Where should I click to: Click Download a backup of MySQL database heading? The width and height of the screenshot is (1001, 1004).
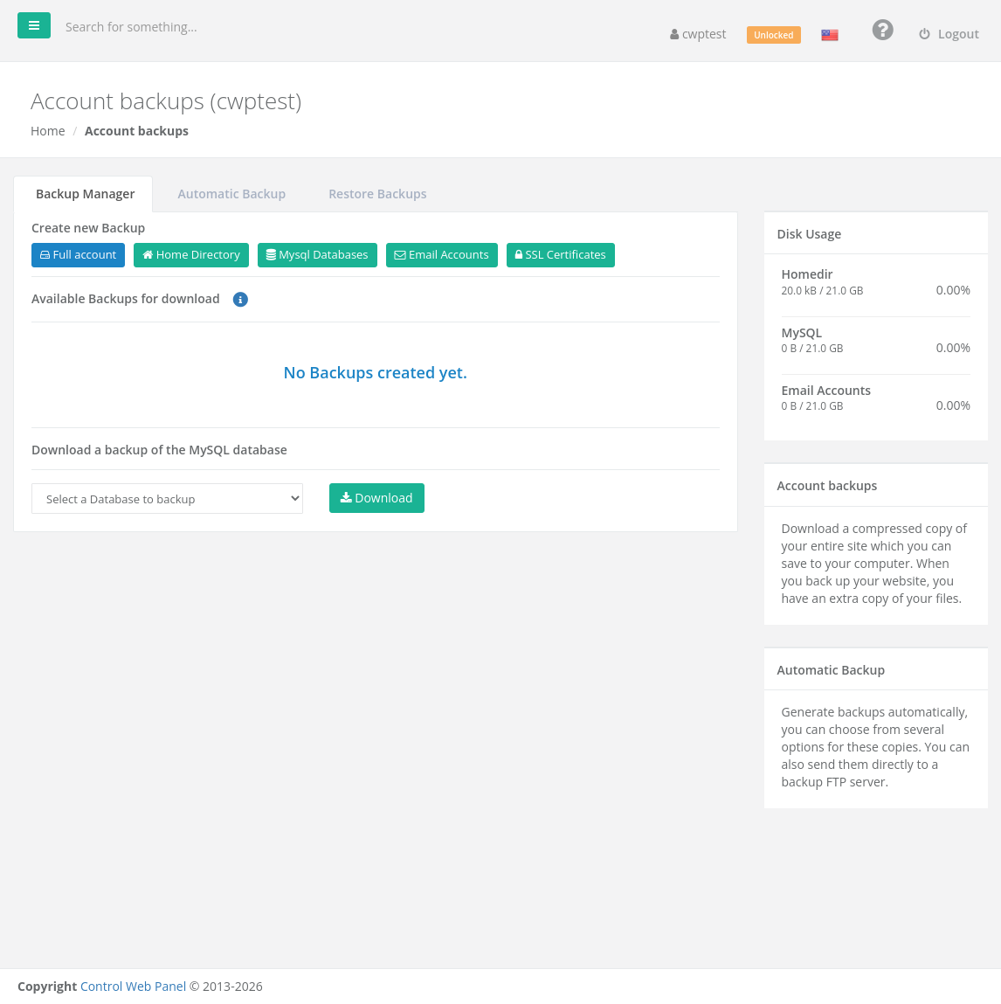pos(159,450)
